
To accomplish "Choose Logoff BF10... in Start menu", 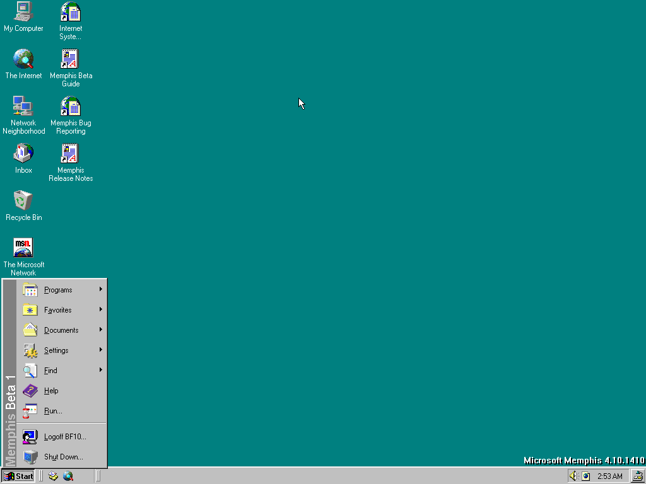I will [x=62, y=437].
